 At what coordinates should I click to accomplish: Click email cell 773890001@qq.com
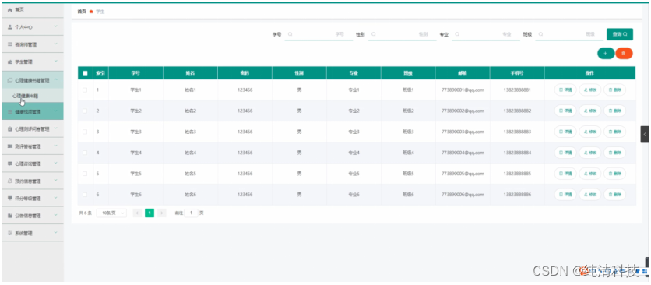(463, 90)
